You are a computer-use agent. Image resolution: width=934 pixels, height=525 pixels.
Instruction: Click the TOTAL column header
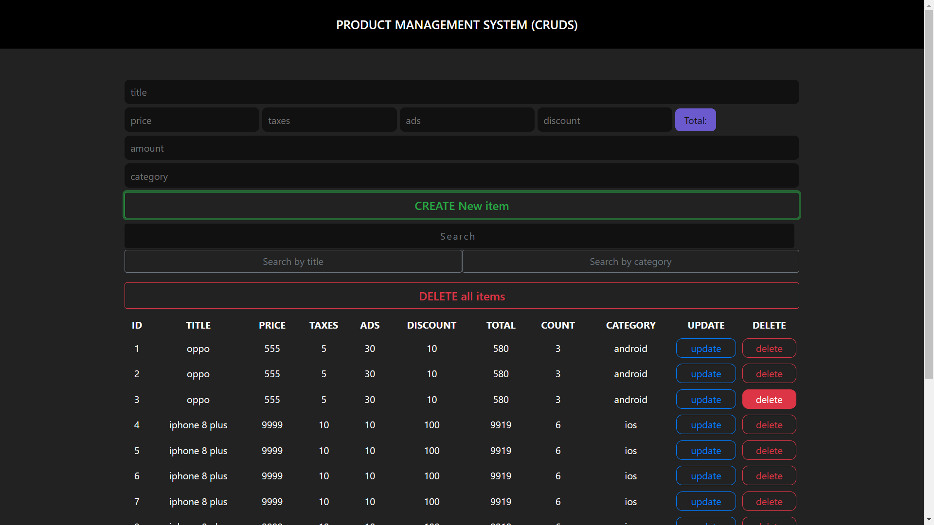tap(501, 325)
